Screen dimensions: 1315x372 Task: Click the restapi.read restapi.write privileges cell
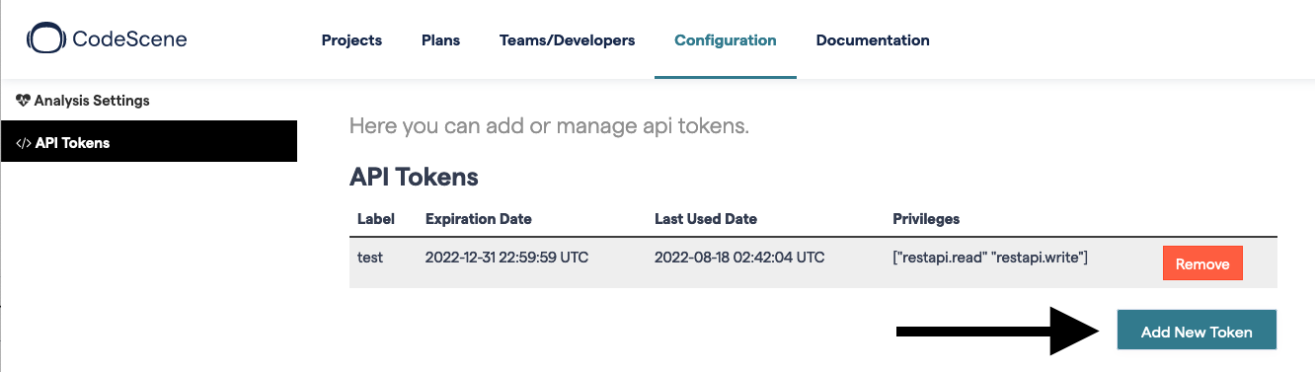[990, 259]
